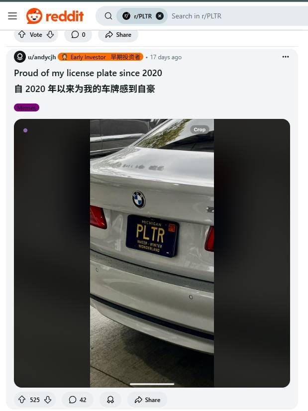Remove the r/PLTR search filter

click(160, 16)
